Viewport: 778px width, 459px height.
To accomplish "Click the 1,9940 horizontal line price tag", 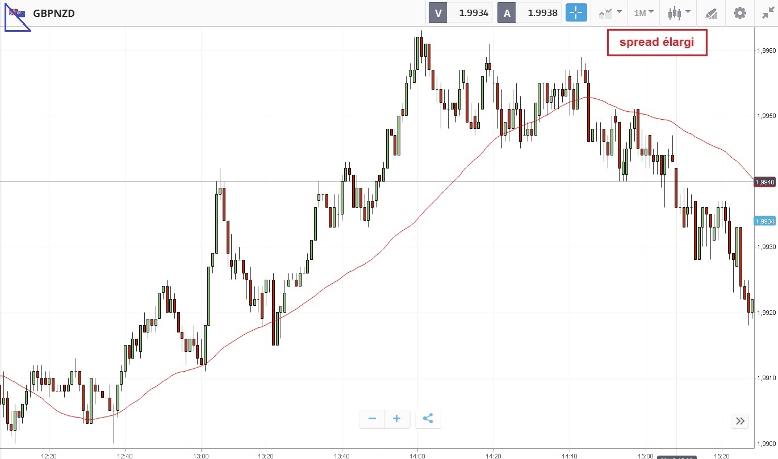I will pyautogui.click(x=765, y=182).
